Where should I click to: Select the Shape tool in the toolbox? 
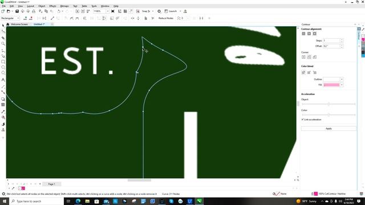point(3,31)
